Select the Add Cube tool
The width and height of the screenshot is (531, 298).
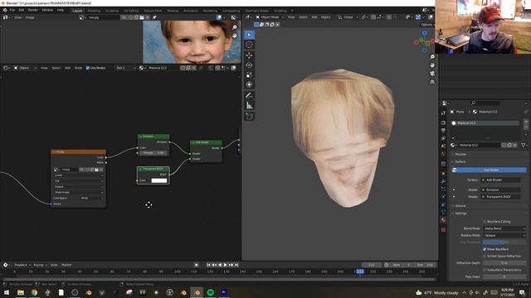[x=249, y=117]
